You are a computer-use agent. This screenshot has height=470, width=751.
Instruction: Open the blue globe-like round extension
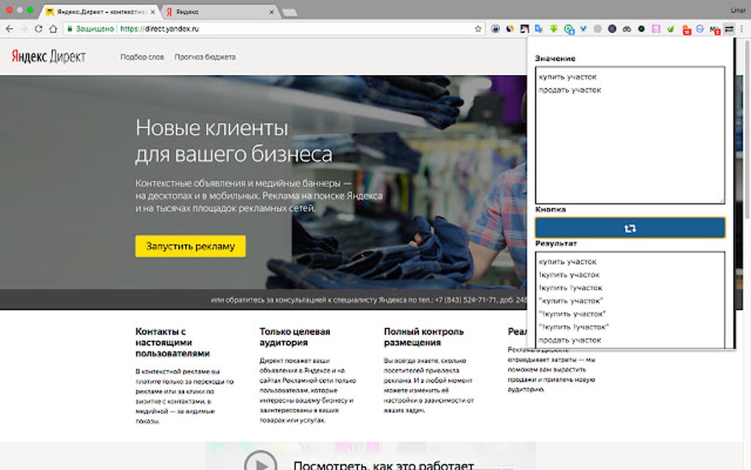(699, 29)
